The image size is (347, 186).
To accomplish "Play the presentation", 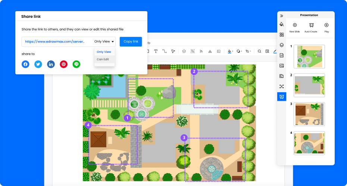I will [x=326, y=27].
